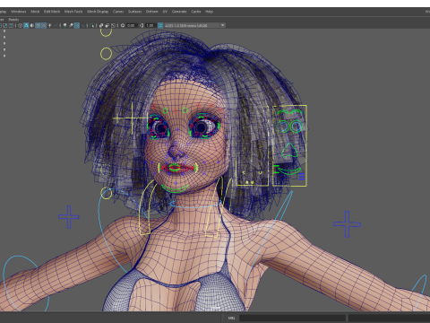Toggle X-Ray Active Components
The width and height of the screenshot is (430, 323).
pos(107,25)
